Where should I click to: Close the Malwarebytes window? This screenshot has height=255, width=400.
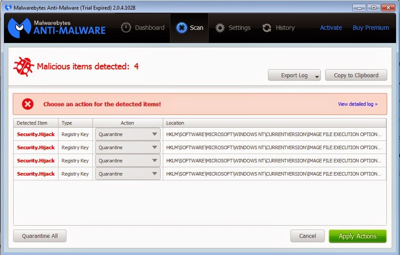[388, 8]
